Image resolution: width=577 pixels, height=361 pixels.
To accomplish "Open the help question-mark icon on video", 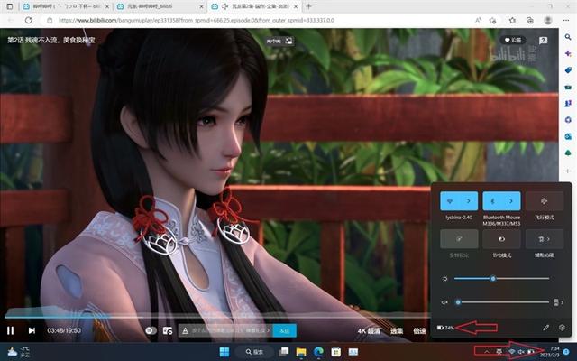I will click(x=543, y=41).
